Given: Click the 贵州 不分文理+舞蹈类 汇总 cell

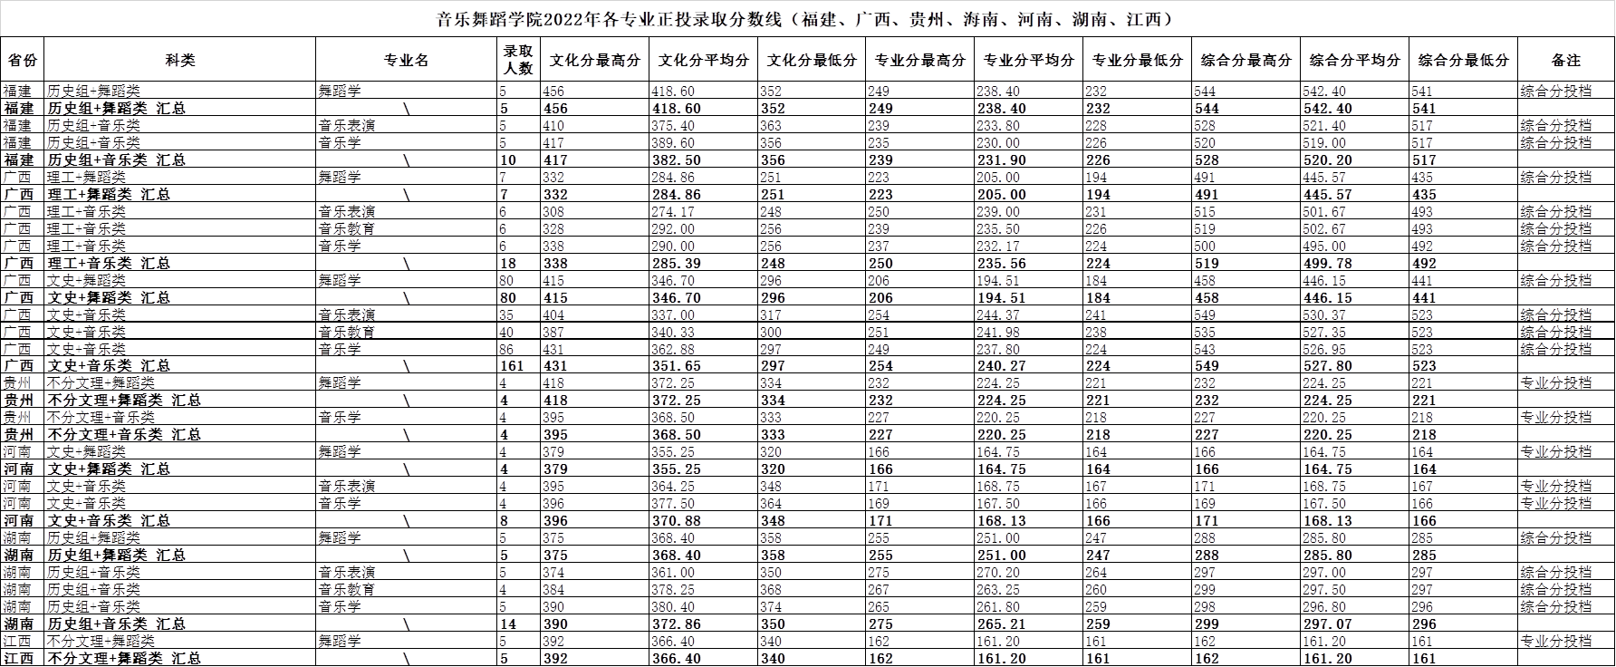Looking at the screenshot, I should 123,401.
